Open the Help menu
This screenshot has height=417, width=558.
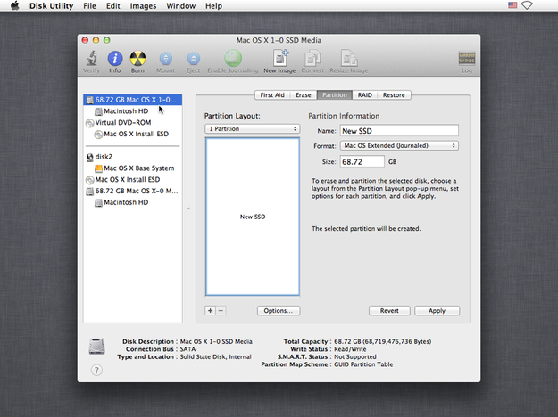[213, 6]
